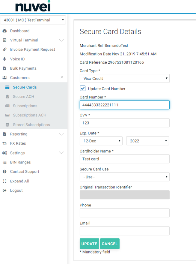Open the Secure Card use dropdown
196x264 pixels.
124,177
